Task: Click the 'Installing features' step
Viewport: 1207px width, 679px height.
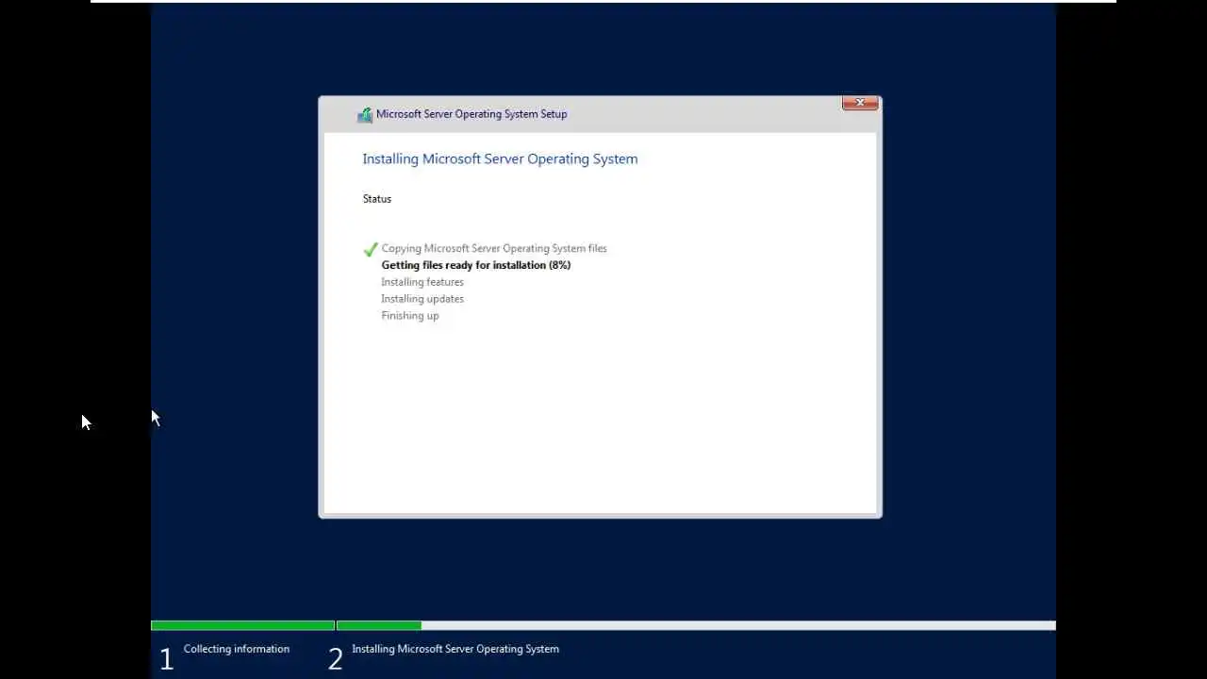Action: pyautogui.click(x=422, y=283)
